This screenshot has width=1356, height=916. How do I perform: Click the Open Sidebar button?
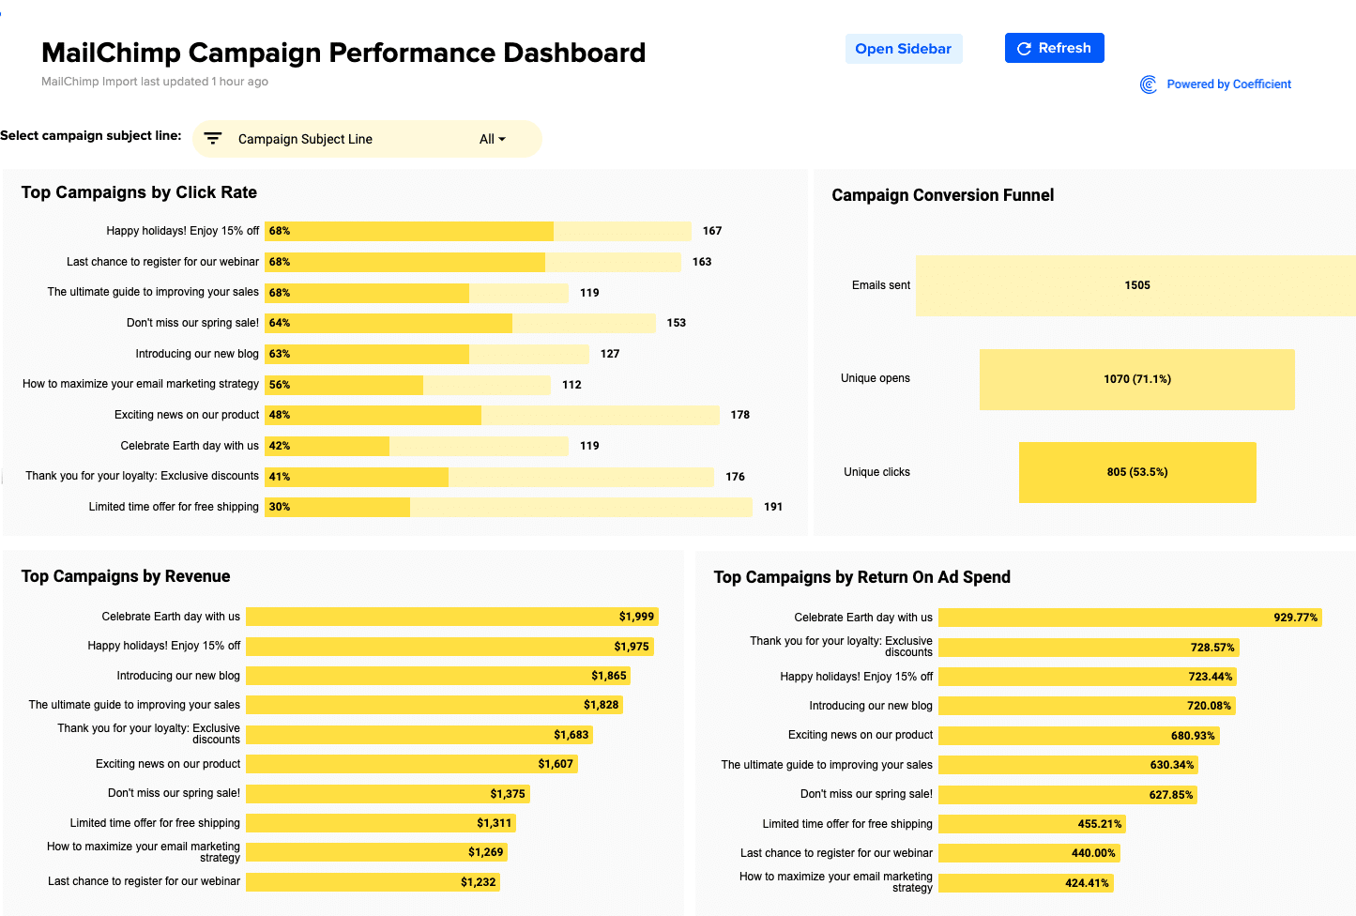(904, 49)
